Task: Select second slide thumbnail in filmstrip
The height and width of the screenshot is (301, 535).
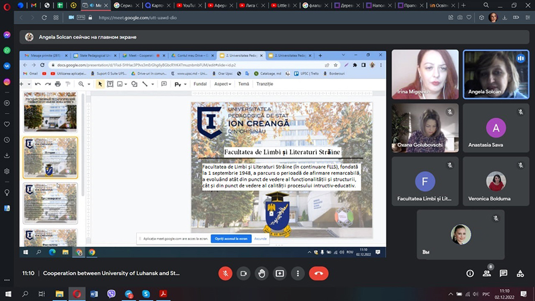Action: tap(50, 158)
